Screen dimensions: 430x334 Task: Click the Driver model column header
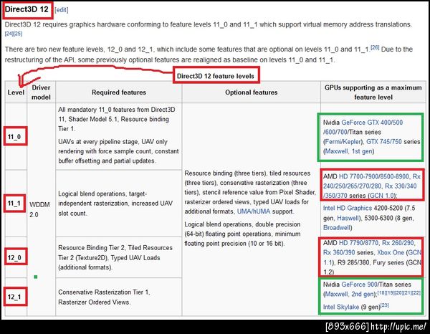point(41,92)
